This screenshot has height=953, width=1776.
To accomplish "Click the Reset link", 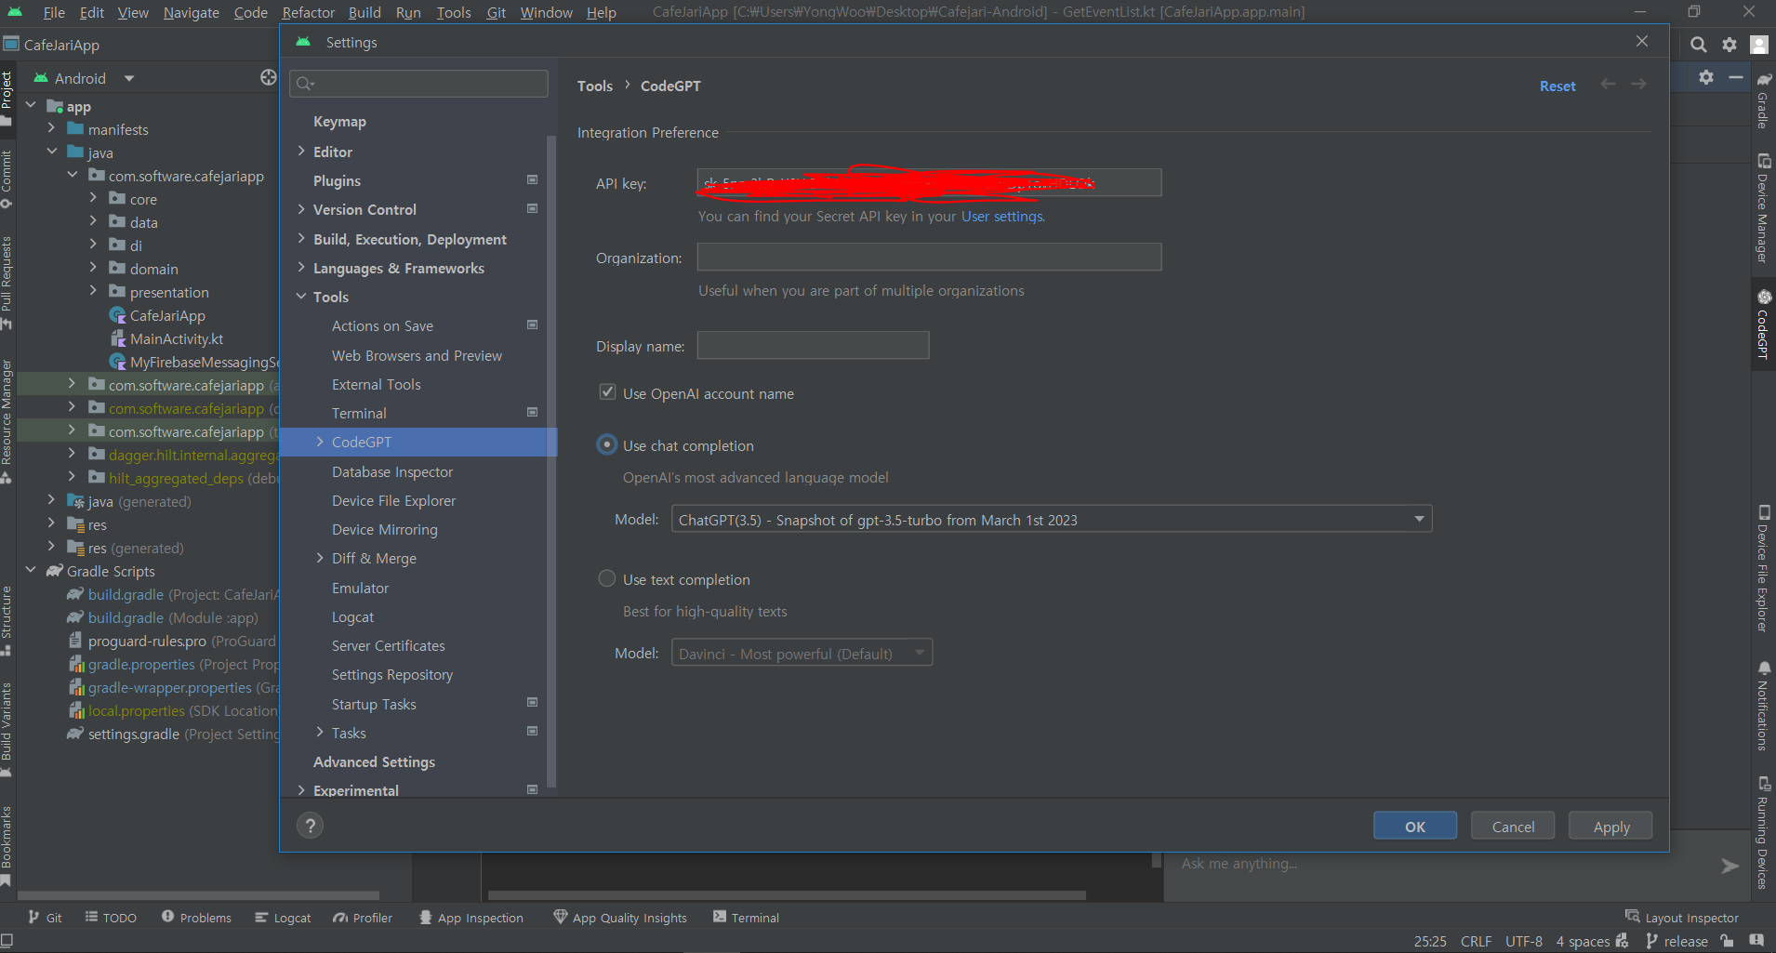I will (x=1557, y=86).
